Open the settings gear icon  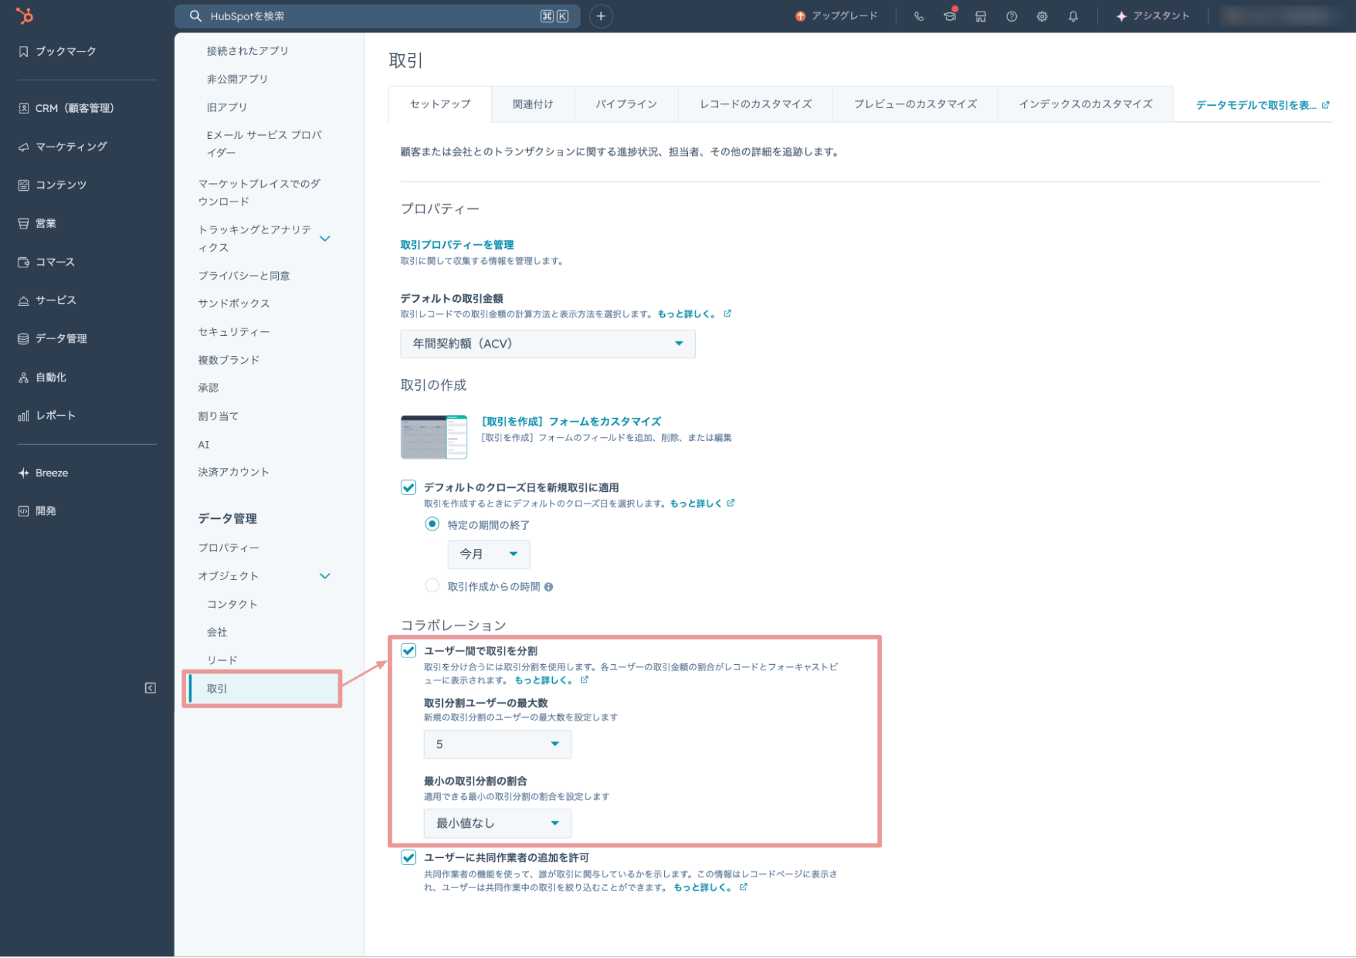coord(1042,16)
